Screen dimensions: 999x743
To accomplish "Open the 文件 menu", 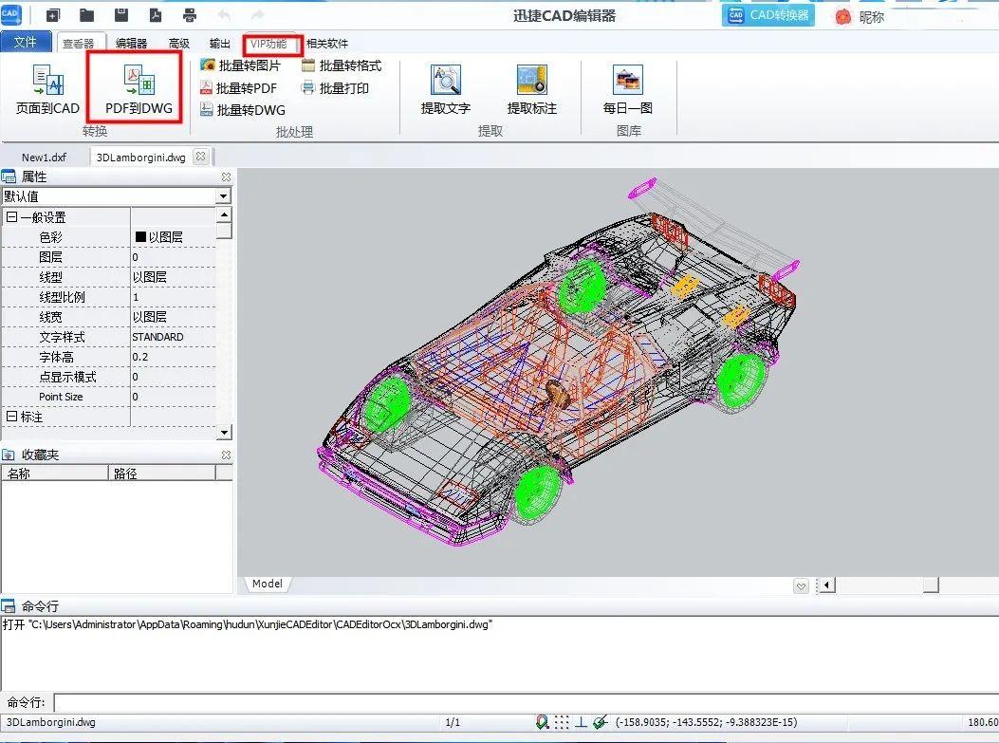I will coord(26,43).
